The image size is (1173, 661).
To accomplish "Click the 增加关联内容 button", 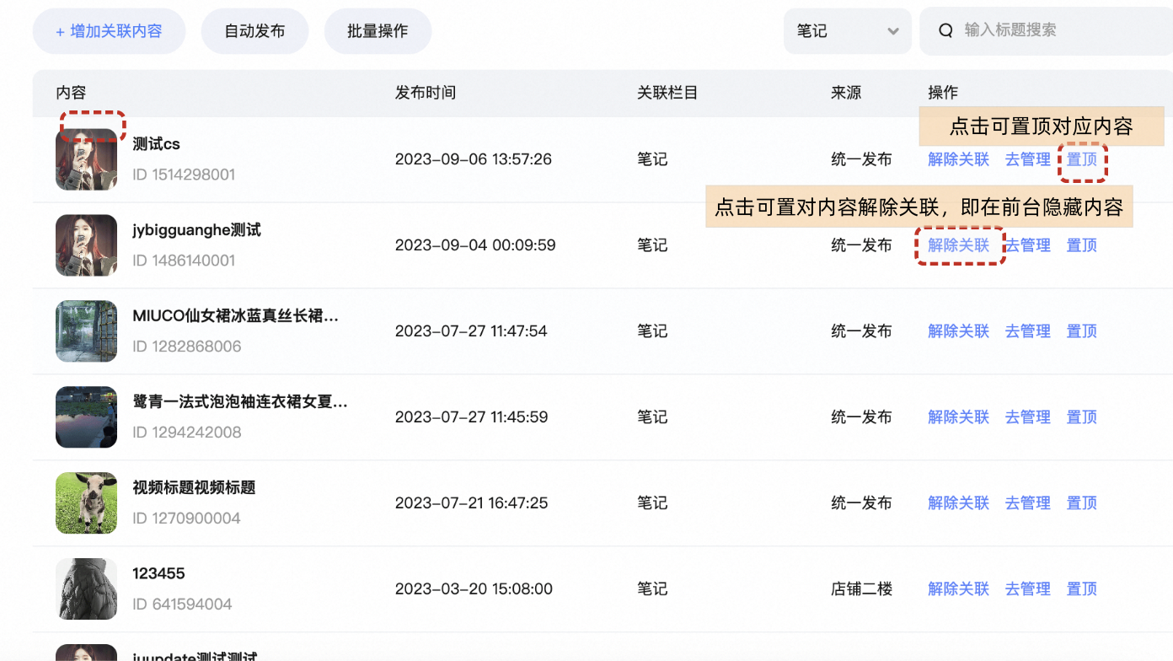I will 109,31.
